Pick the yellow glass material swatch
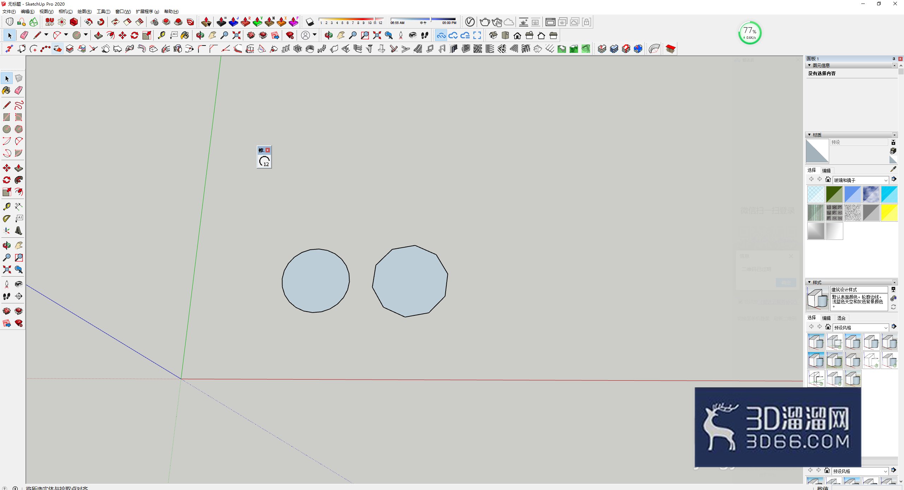This screenshot has height=490, width=904. point(889,213)
